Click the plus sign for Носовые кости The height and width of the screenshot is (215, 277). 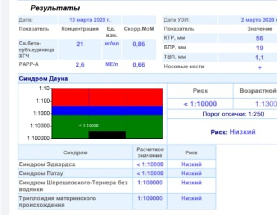(259, 67)
